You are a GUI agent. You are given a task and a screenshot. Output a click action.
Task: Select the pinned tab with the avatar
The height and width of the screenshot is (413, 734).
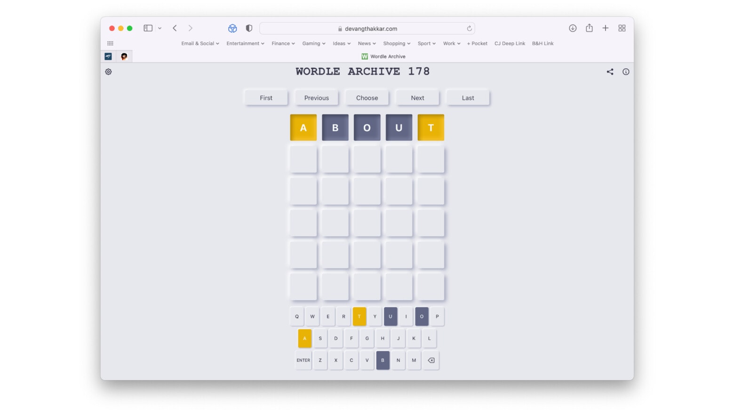point(124,56)
